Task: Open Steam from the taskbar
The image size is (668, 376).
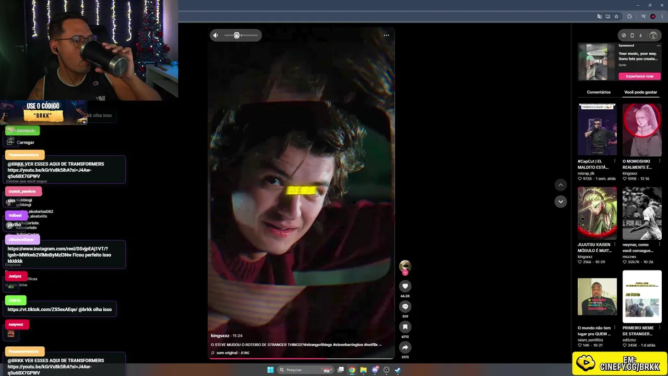Action: click(x=398, y=370)
